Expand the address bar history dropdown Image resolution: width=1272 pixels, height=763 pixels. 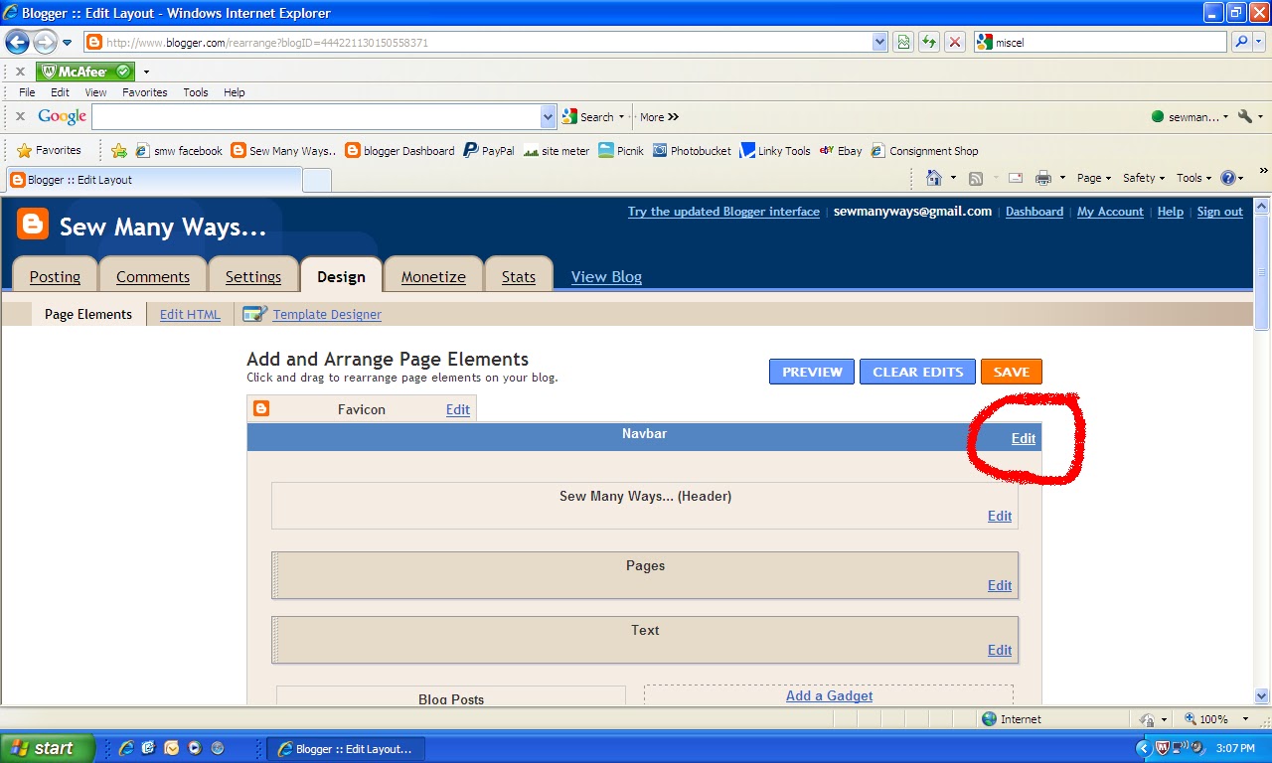coord(878,42)
